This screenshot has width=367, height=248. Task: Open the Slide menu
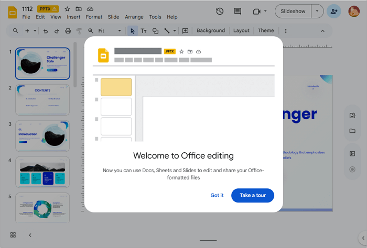click(113, 17)
